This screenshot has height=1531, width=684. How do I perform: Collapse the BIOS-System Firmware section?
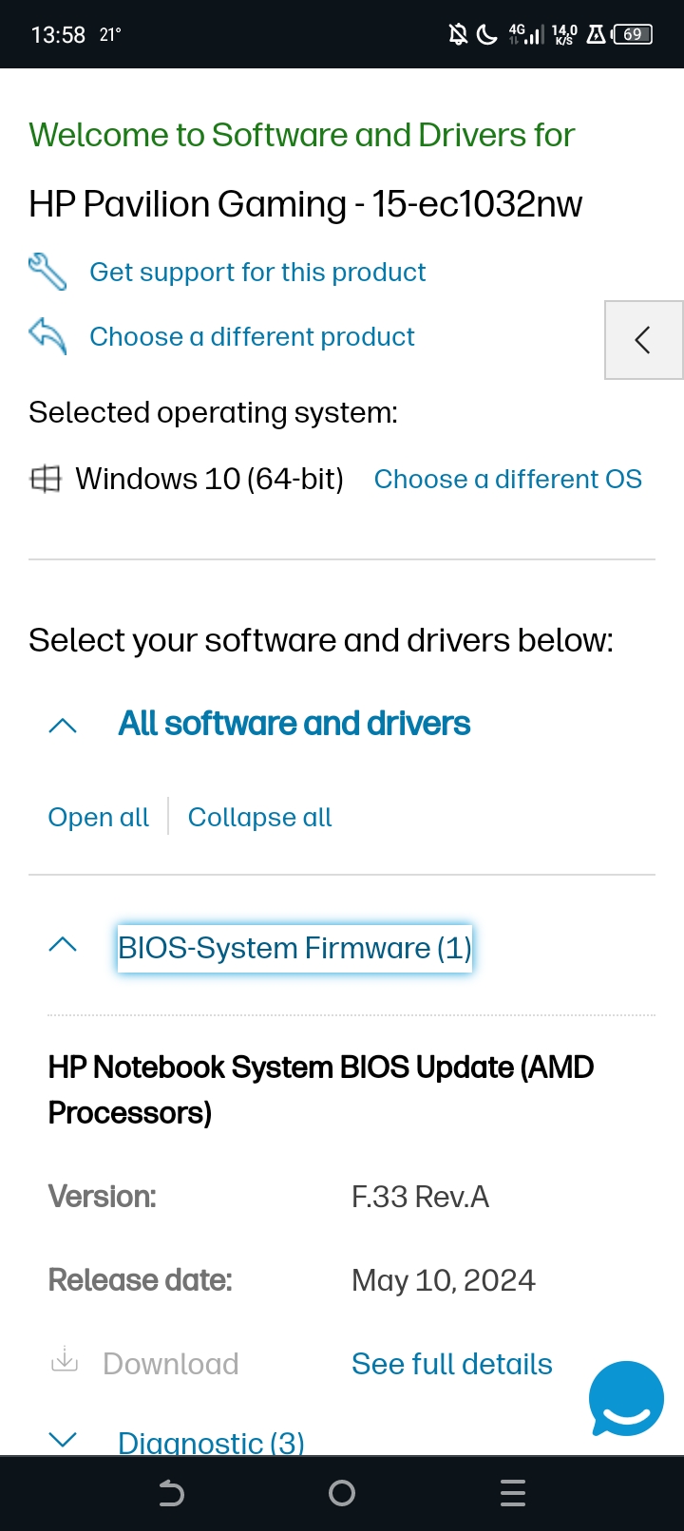pos(62,945)
